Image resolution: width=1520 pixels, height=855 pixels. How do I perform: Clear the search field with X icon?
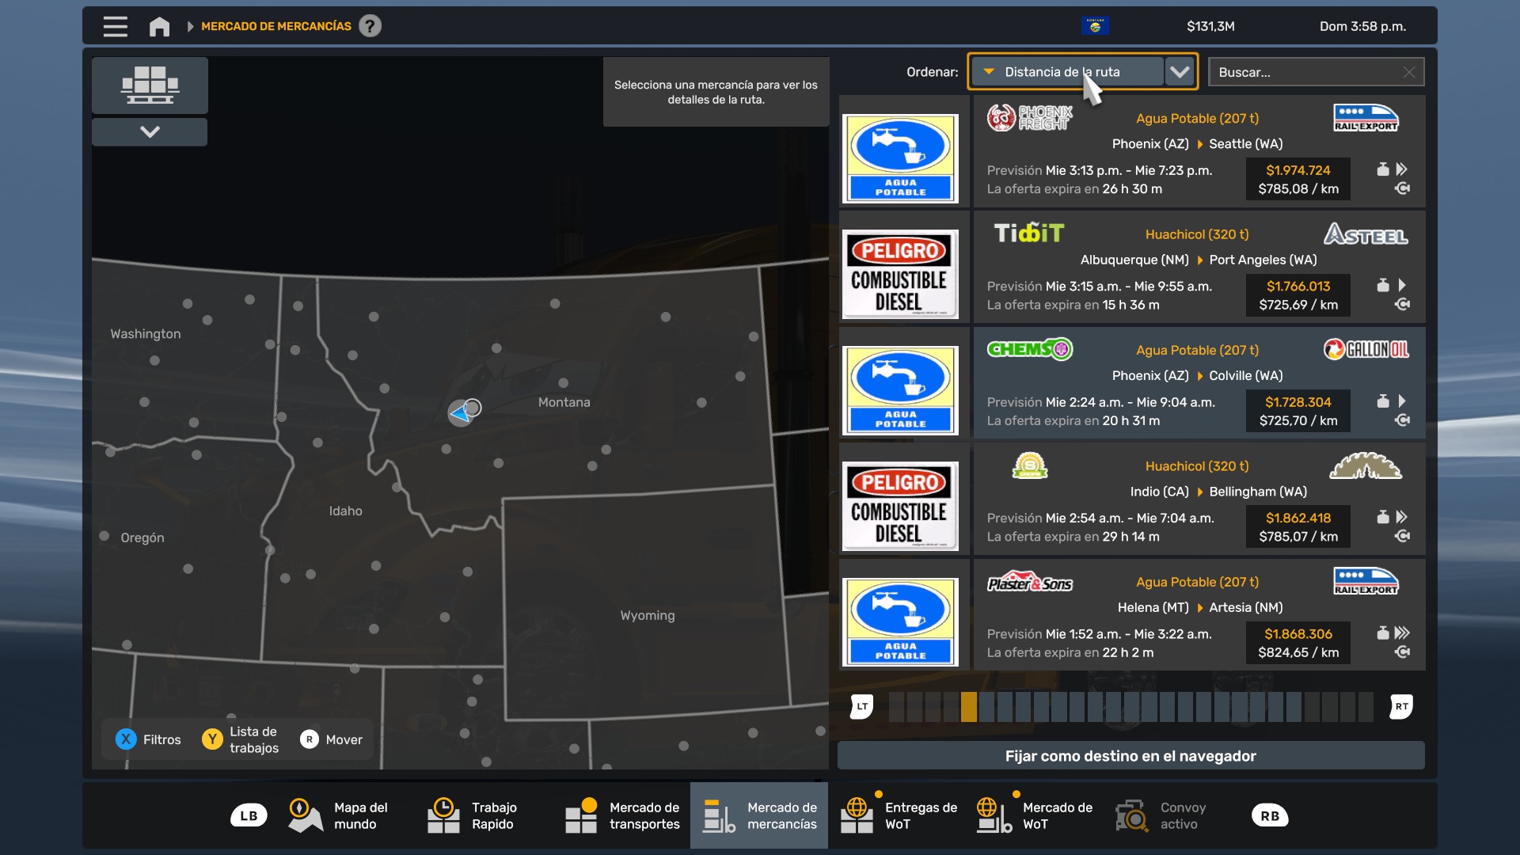[x=1408, y=72]
